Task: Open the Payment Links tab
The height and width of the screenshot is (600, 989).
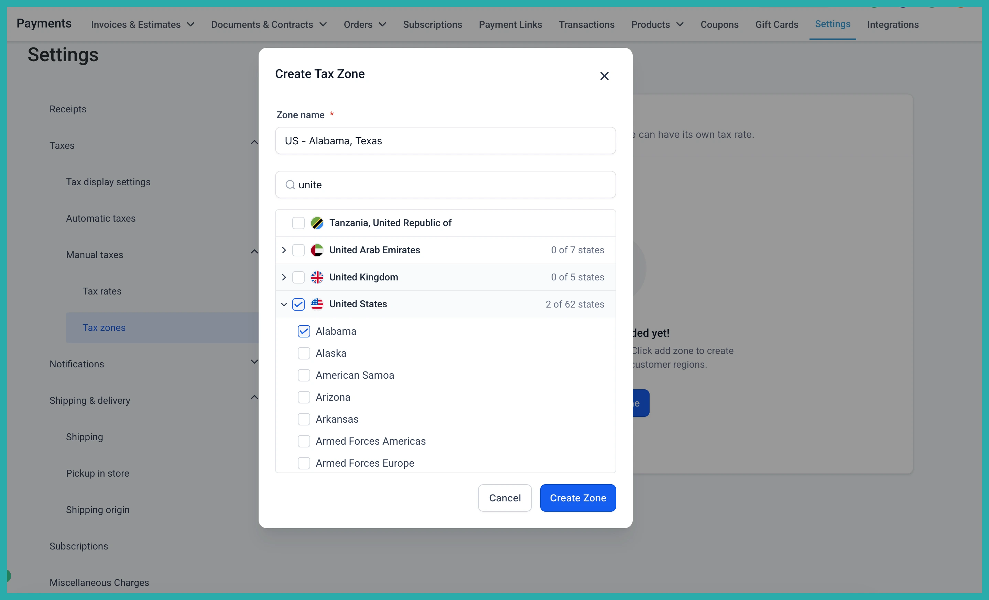Action: coord(510,24)
